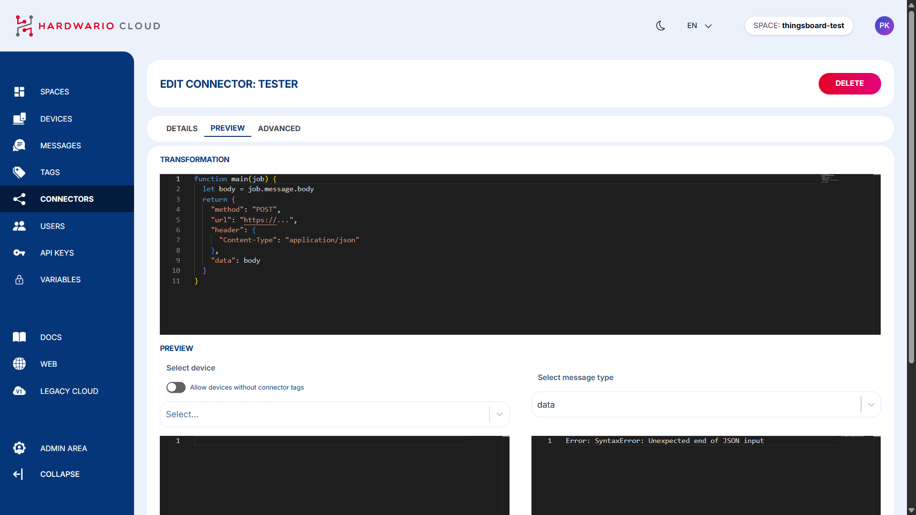The height and width of the screenshot is (515, 916).
Task: Open the EN language dropdown
Action: (x=698, y=26)
